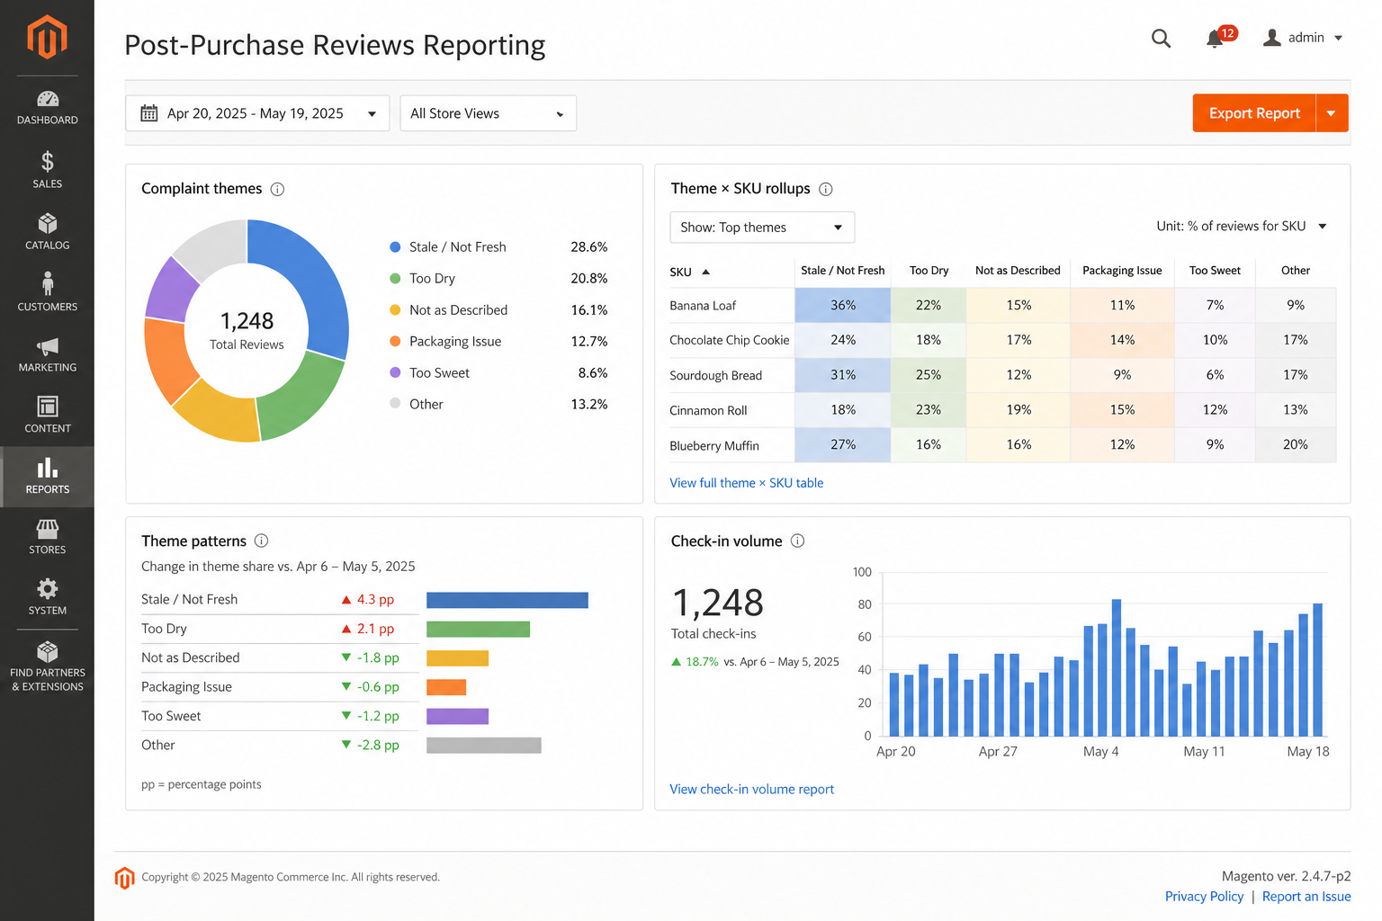The height and width of the screenshot is (921, 1382).
Task: Click the 28.6% Stale / Not Fresh percentage
Action: coord(589,246)
